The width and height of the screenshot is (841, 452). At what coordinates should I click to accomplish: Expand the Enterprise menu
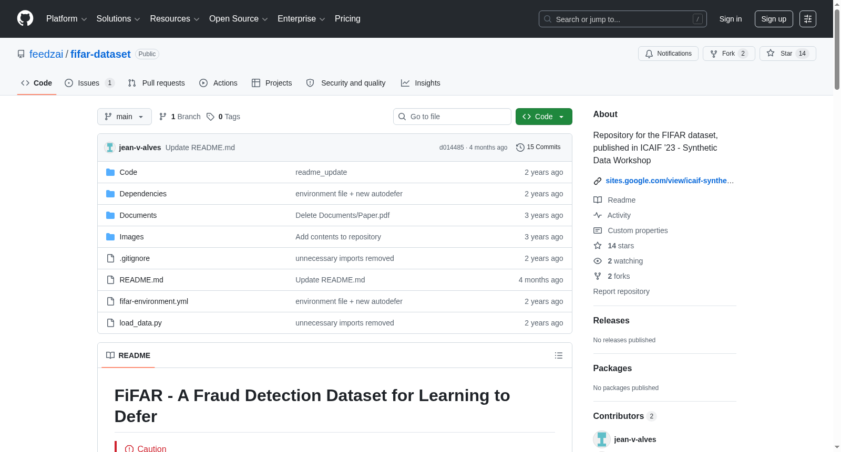click(301, 19)
